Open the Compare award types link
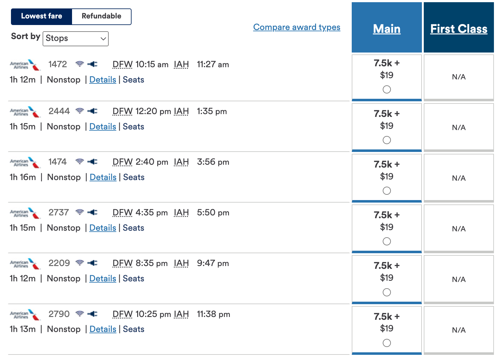 pos(296,27)
